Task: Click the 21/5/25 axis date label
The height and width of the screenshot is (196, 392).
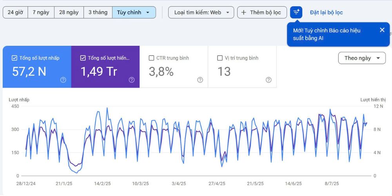Action: coord(255,184)
